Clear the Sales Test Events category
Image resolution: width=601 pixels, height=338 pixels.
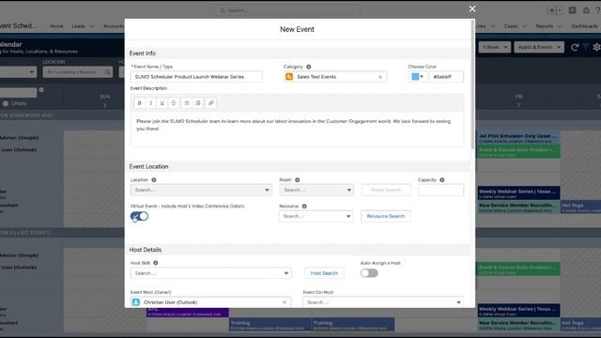click(x=380, y=77)
